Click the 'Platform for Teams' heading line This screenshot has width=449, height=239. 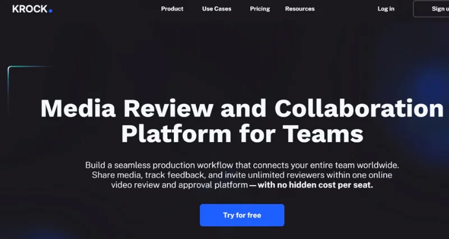click(242, 134)
